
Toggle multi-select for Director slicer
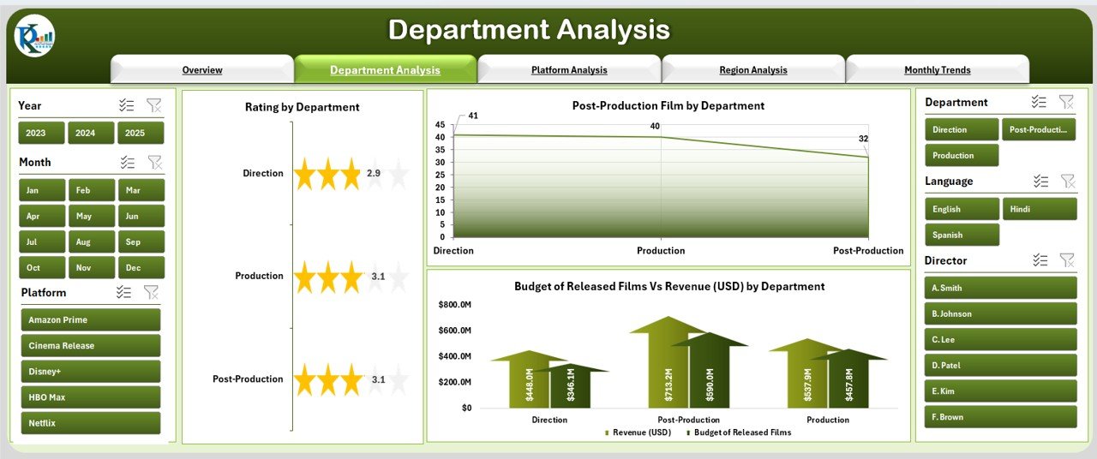coord(1040,260)
